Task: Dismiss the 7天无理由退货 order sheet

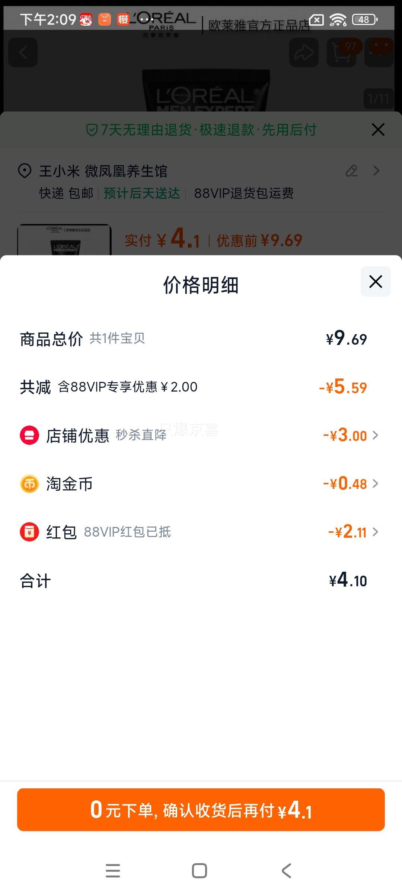Action: [378, 130]
